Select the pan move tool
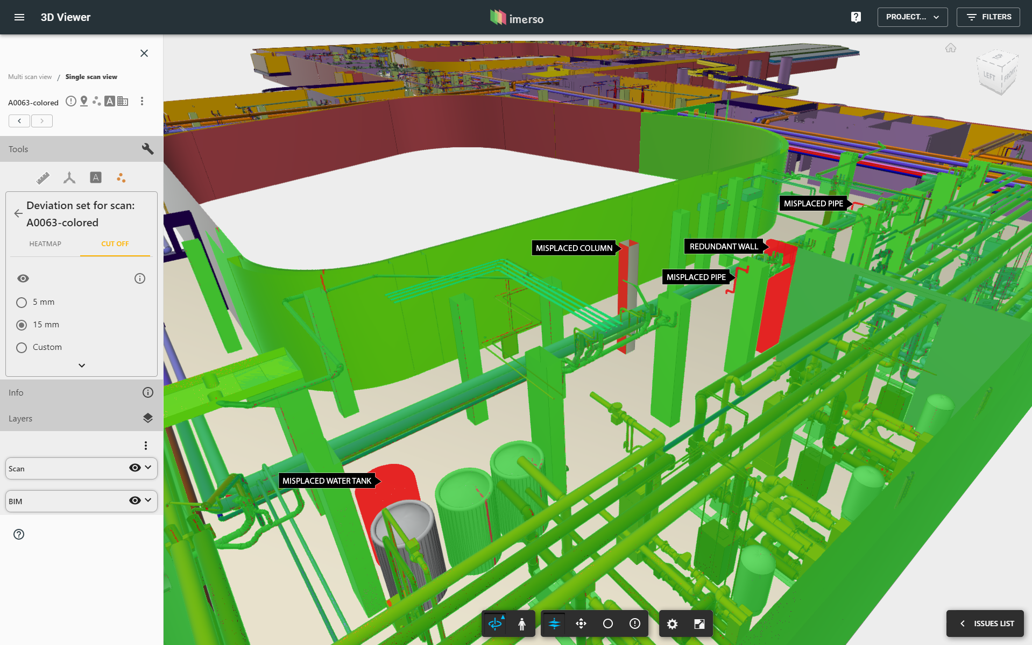 (581, 623)
